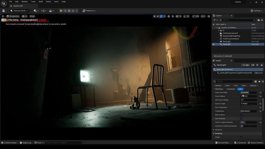Toggle the Cast Shadows checkbox

click(241, 119)
